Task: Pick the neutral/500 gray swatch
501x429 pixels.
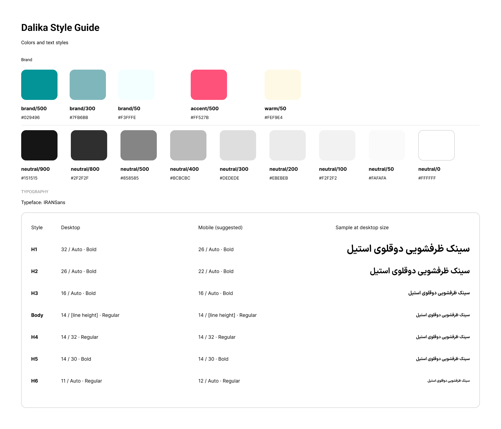Action: pyautogui.click(x=139, y=145)
